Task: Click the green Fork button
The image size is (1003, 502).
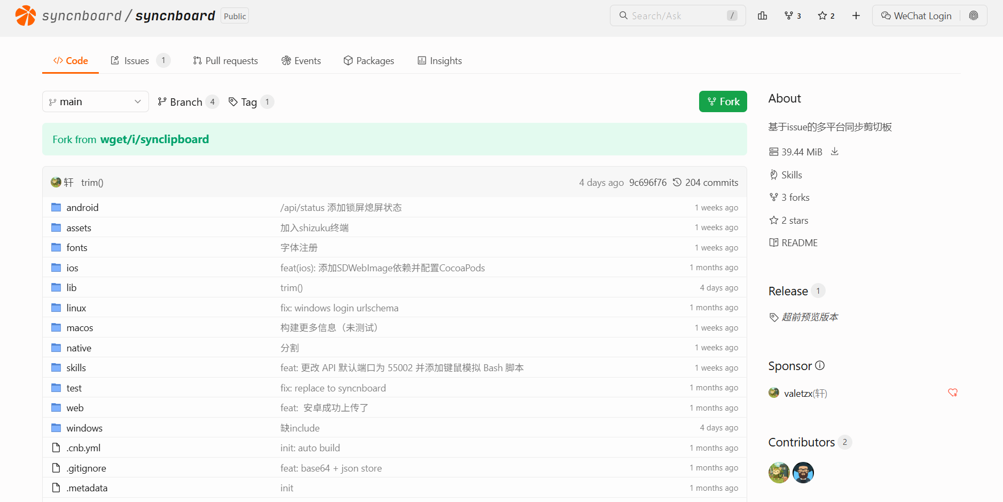Action: click(723, 101)
